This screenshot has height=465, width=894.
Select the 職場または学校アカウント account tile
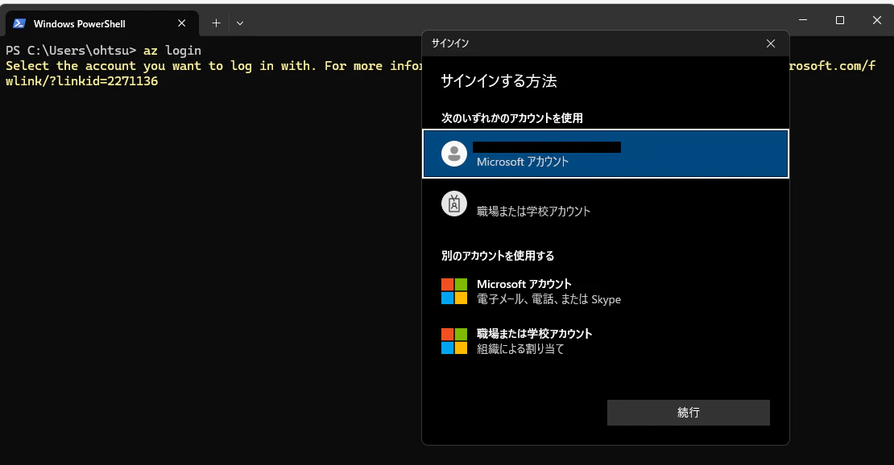click(604, 203)
